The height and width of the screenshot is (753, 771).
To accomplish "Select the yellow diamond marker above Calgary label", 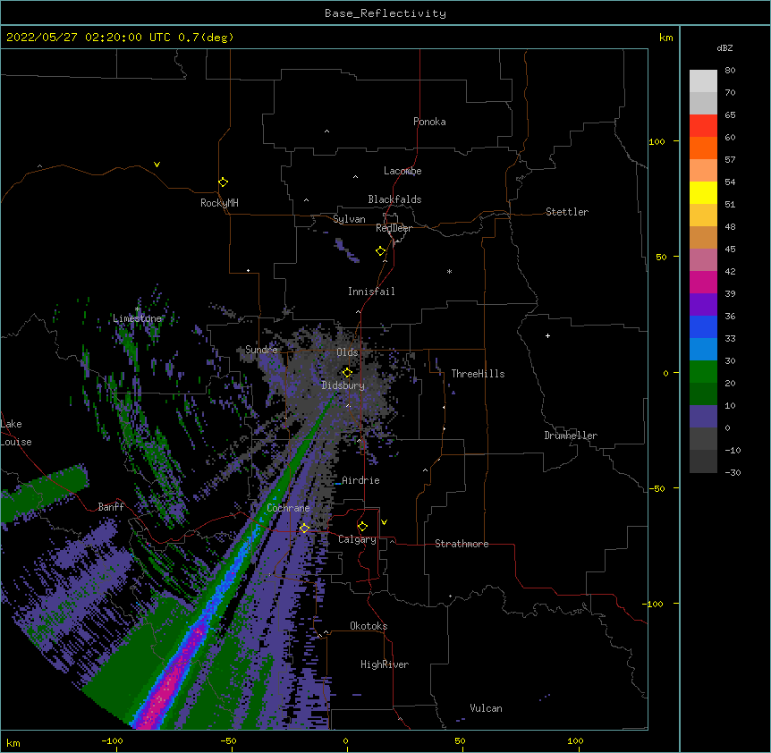I will pos(362,527).
